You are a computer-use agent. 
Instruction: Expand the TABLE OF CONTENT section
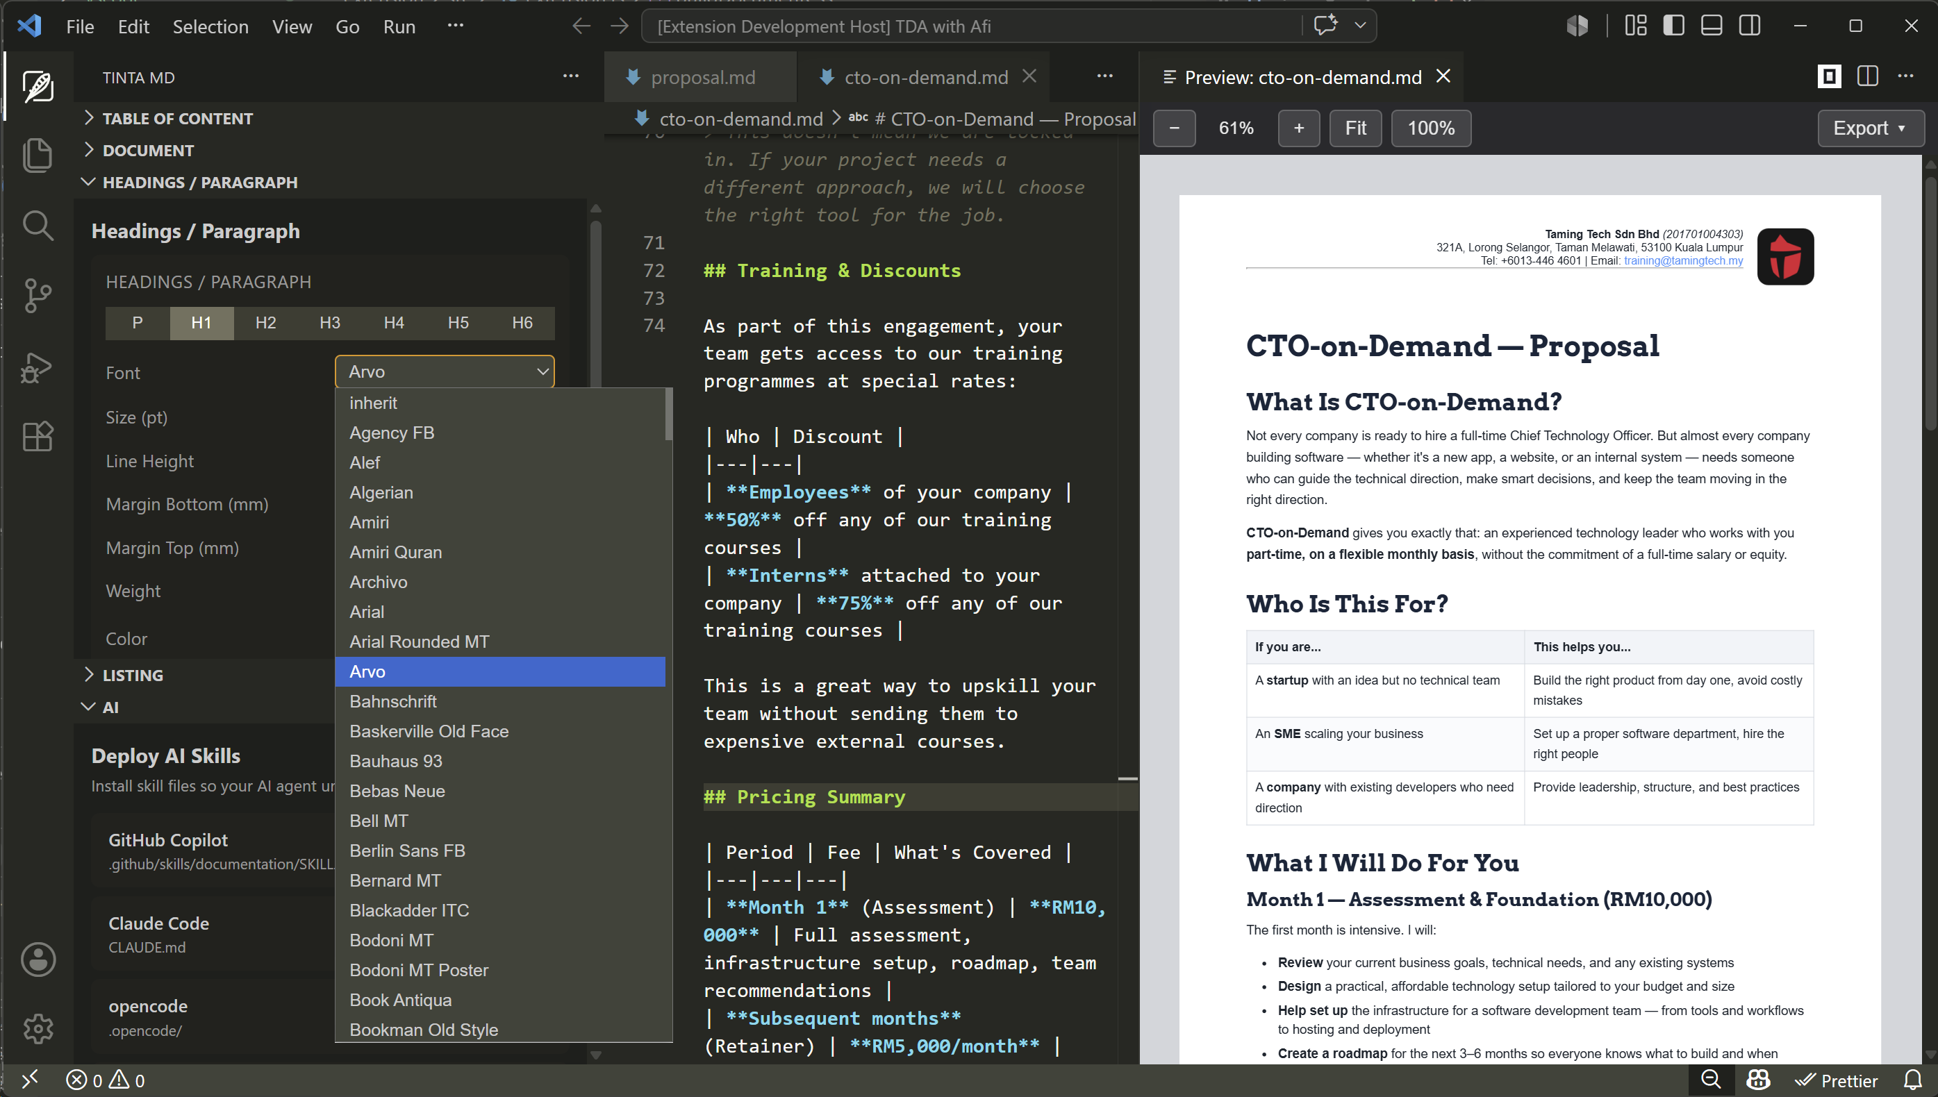(178, 118)
